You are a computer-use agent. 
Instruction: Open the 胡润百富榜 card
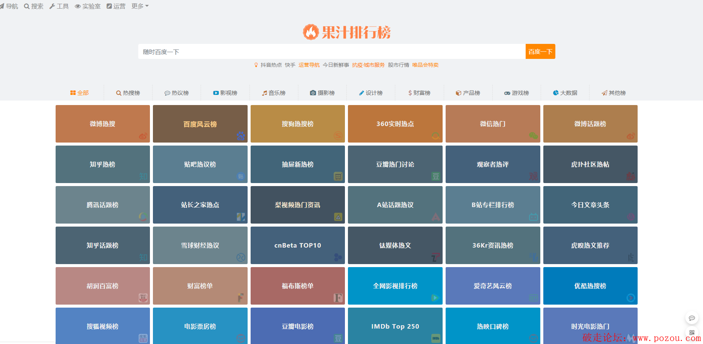pos(103,286)
